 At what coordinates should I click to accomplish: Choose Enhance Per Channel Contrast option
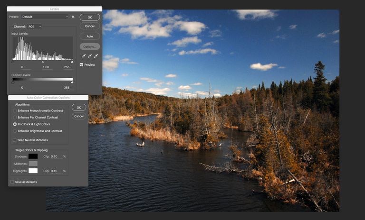click(15, 117)
